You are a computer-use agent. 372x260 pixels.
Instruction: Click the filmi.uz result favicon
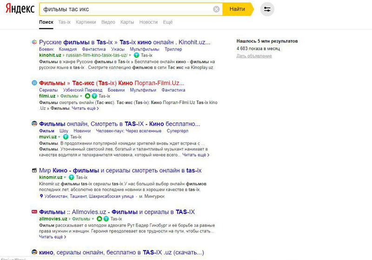[x=34, y=83]
